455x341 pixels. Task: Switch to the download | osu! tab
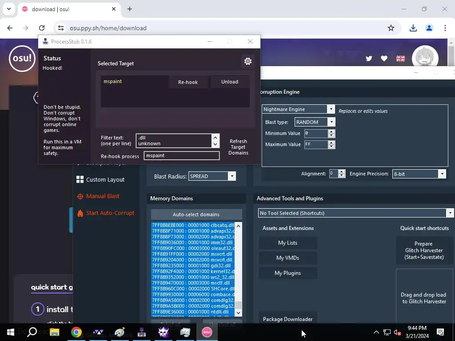[x=70, y=9]
